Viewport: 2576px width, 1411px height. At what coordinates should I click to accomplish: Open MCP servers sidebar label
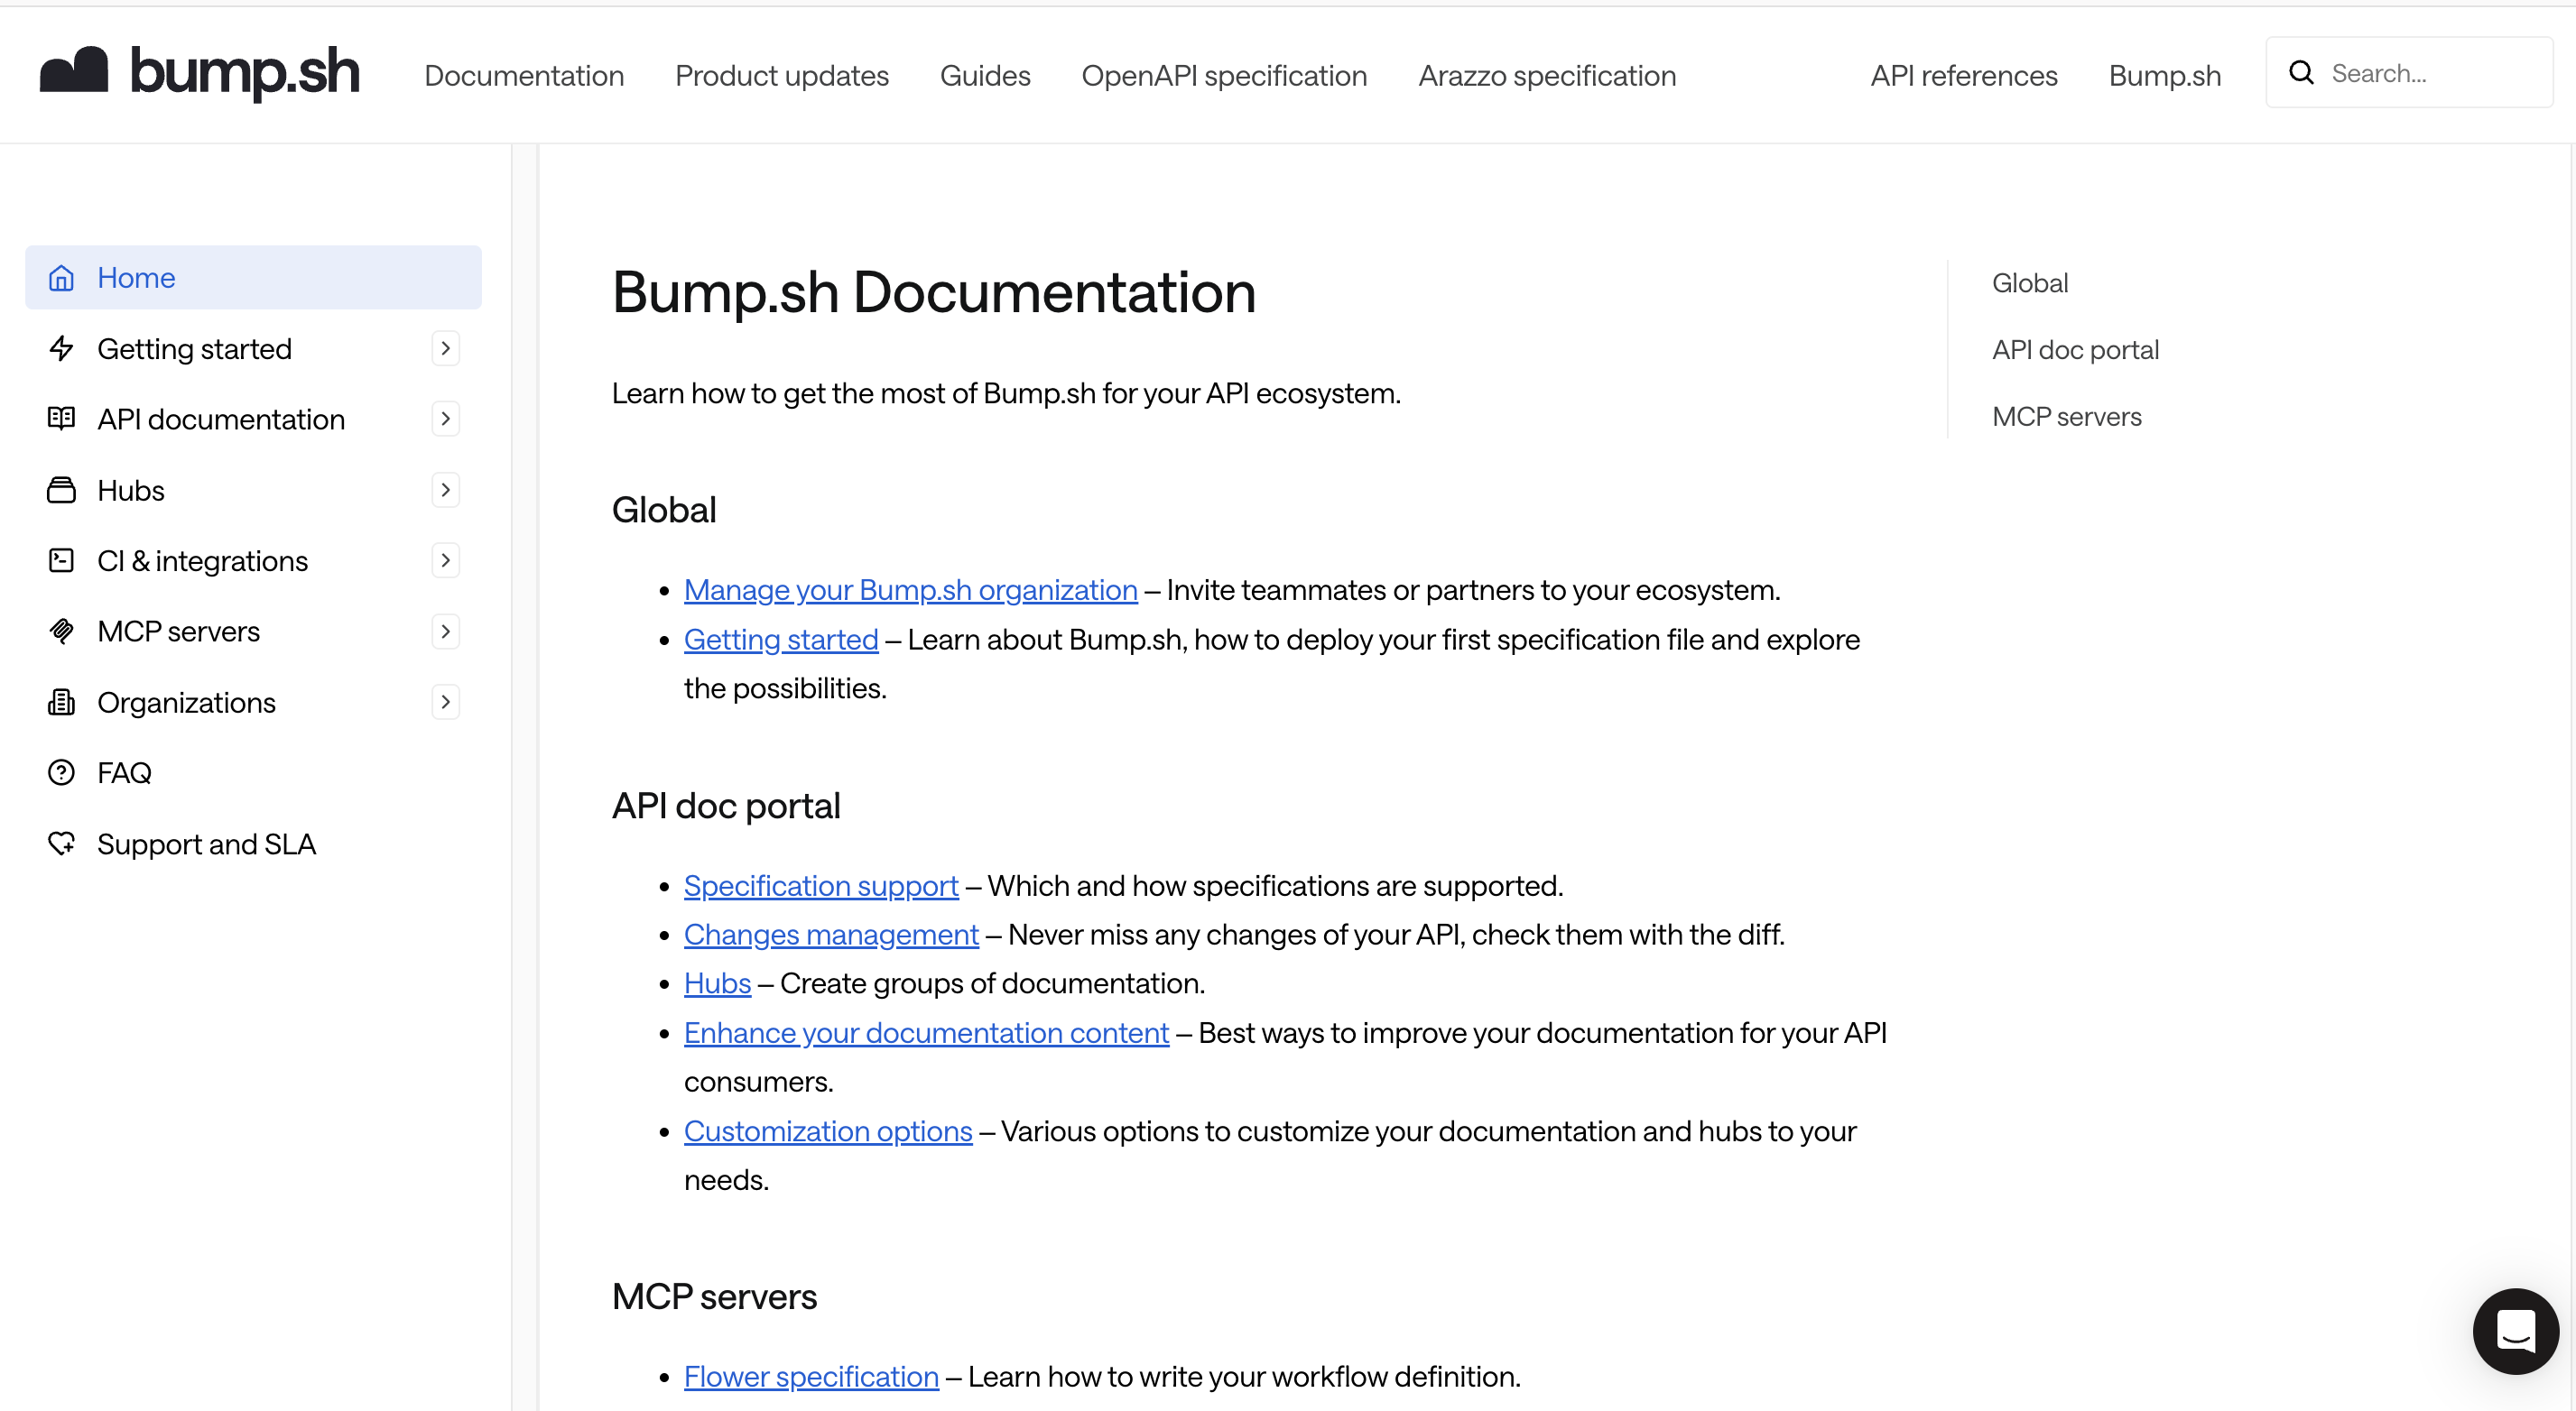[x=179, y=632]
